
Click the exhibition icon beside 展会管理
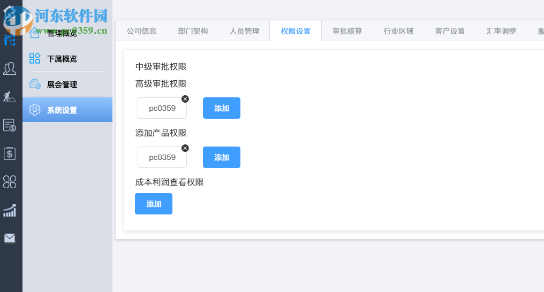(35, 84)
